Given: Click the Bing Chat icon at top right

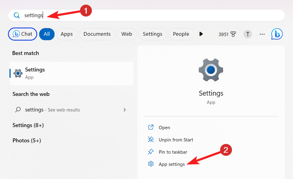Looking at the screenshot, I should 277,34.
